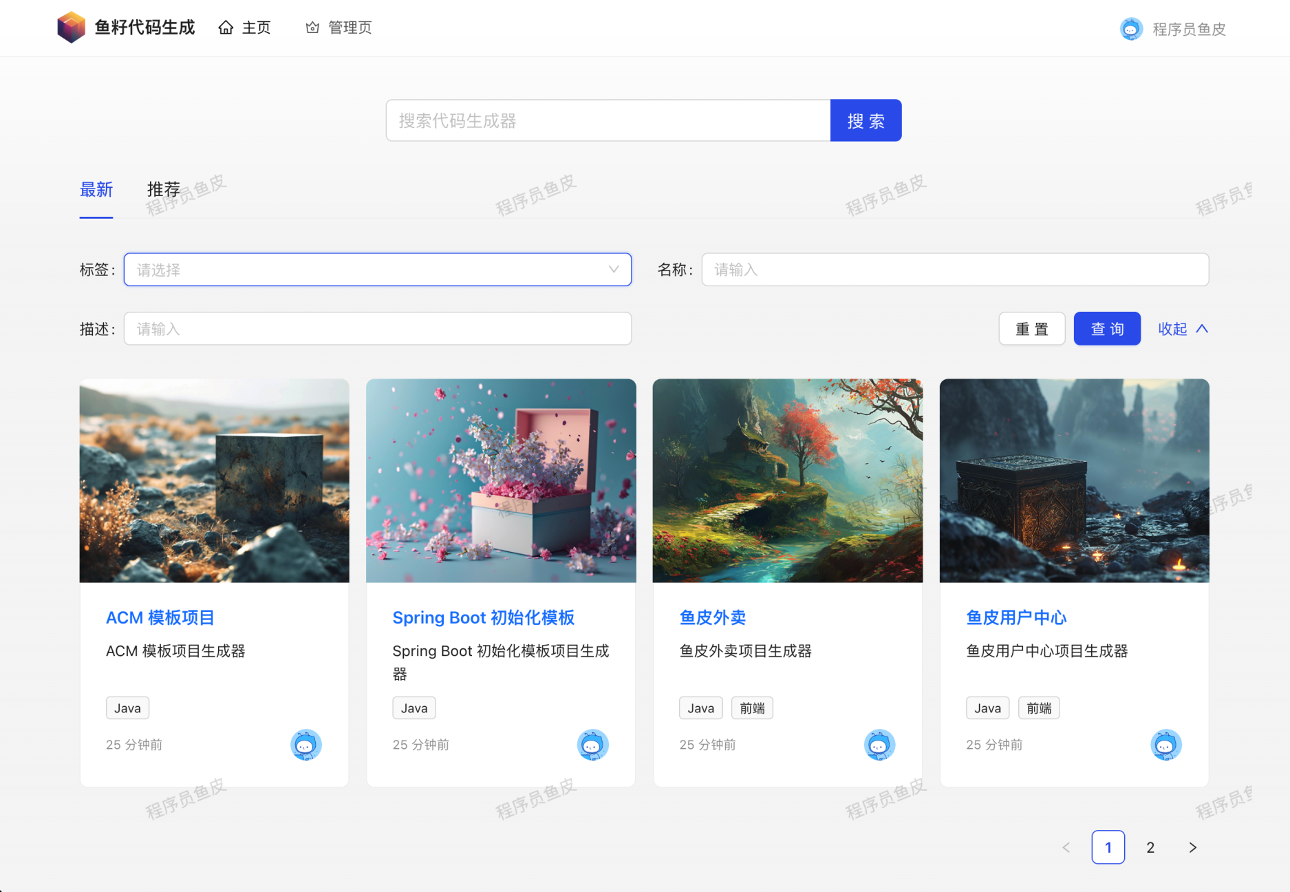Open the 程序员鱼皮 user avatar
Screen dimensions: 1290x892
[1131, 28]
